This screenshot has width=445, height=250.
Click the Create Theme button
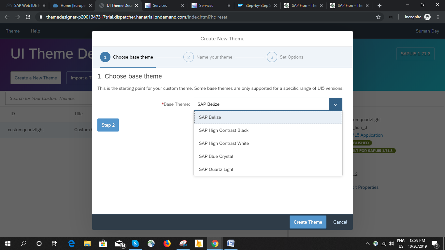pyautogui.click(x=308, y=222)
